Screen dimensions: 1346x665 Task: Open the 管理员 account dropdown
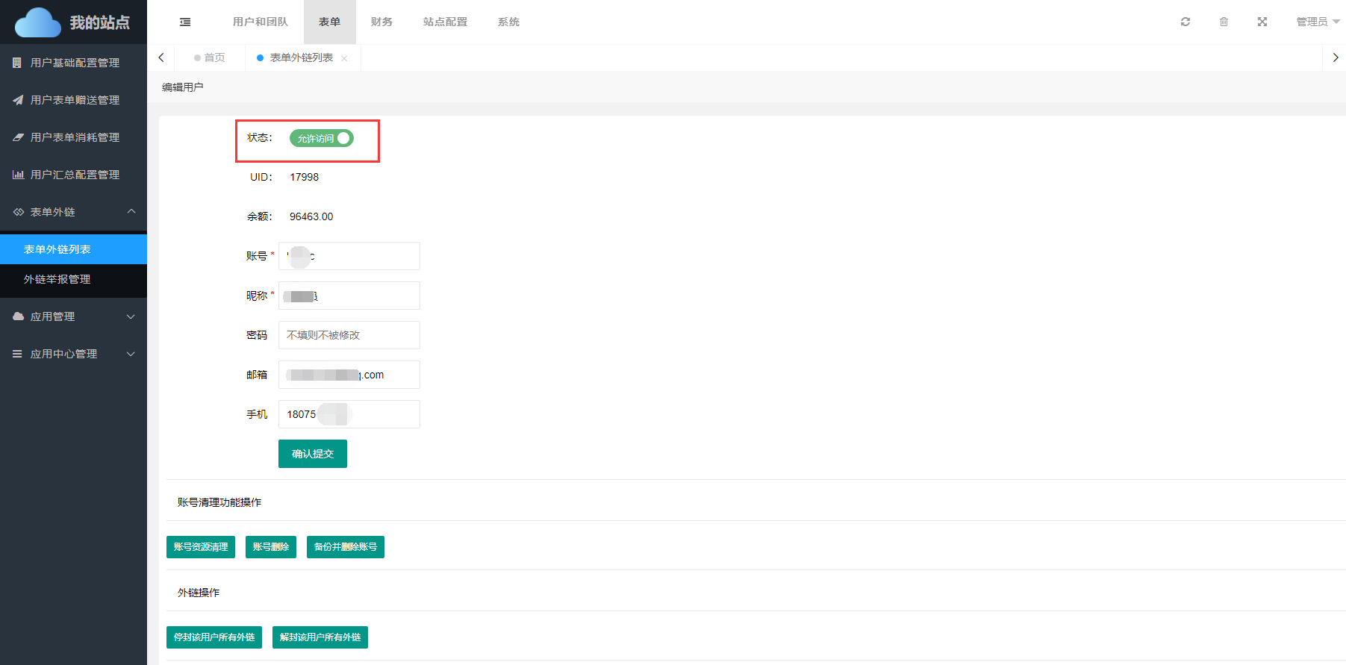(1318, 22)
